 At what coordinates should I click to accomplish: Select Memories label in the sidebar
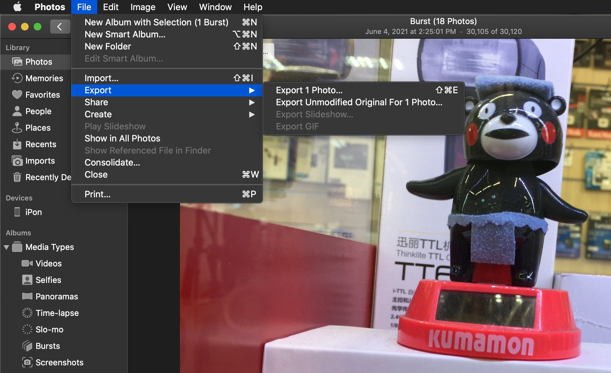click(x=44, y=78)
